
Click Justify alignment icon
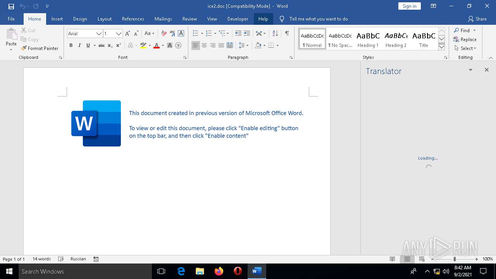point(221,45)
